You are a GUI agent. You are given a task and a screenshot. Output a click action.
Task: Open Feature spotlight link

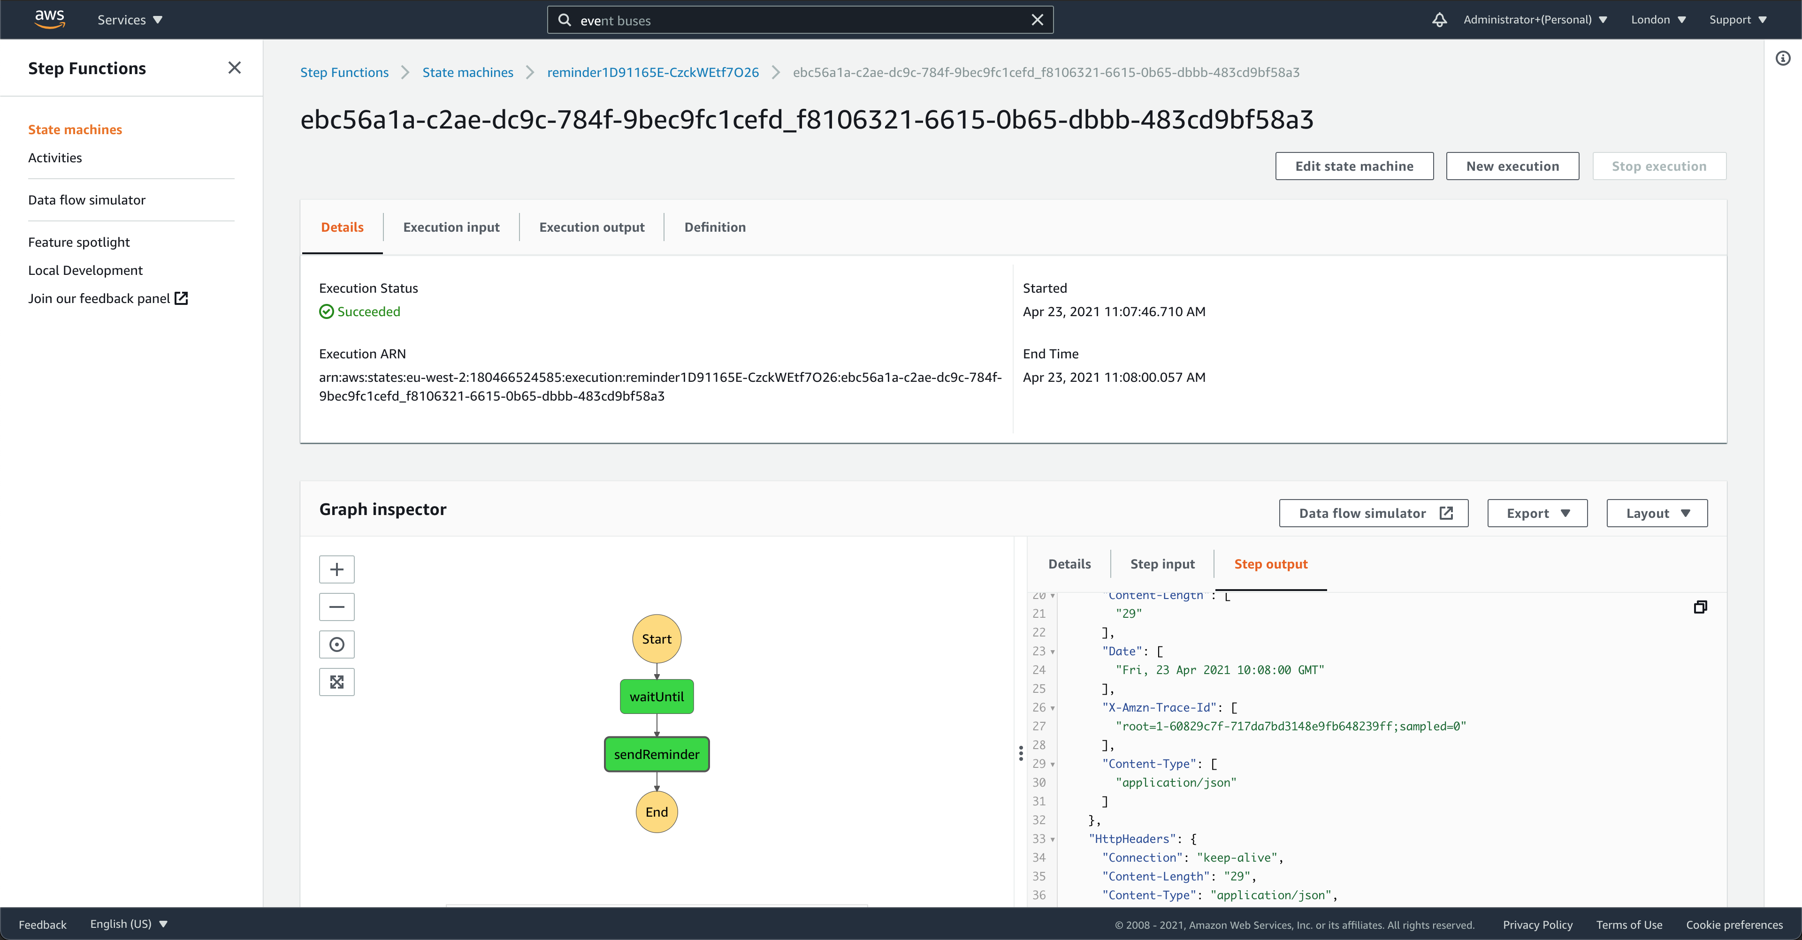[x=79, y=242]
